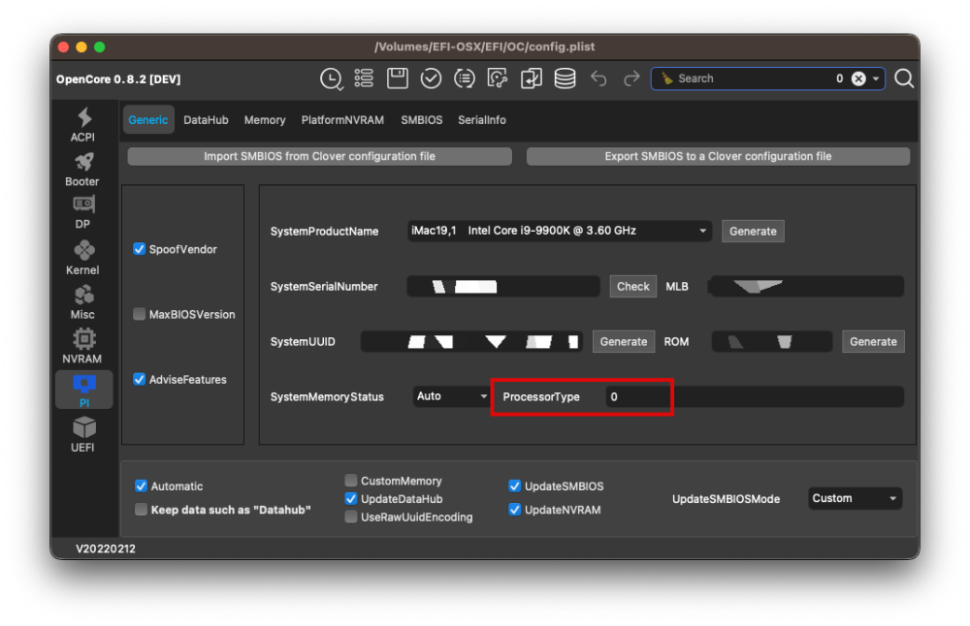Open the UEFI section cube icon
970x626 pixels.
click(x=82, y=434)
